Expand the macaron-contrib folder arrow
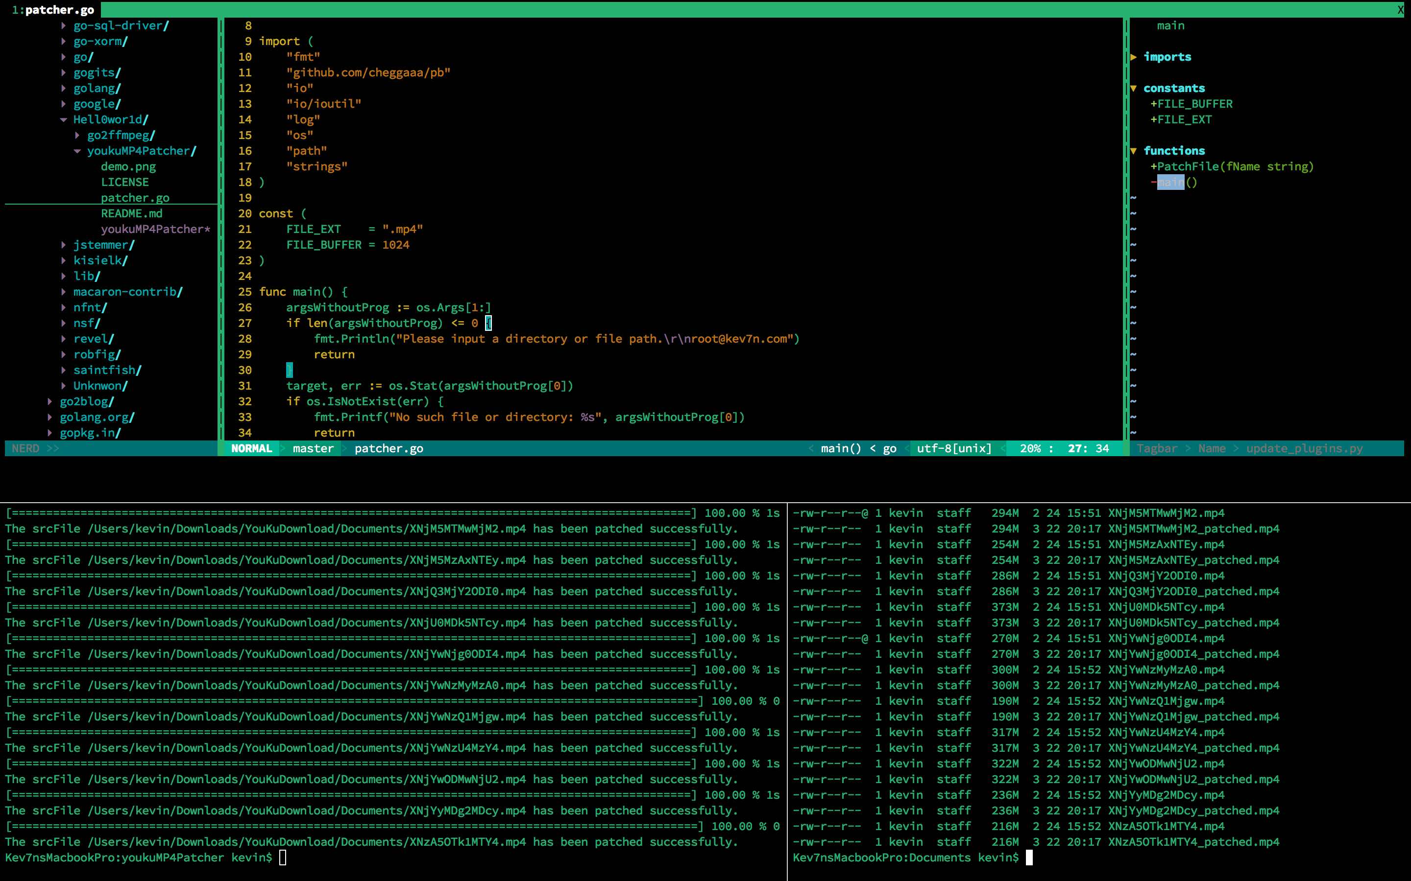This screenshot has height=881, width=1411. (64, 292)
